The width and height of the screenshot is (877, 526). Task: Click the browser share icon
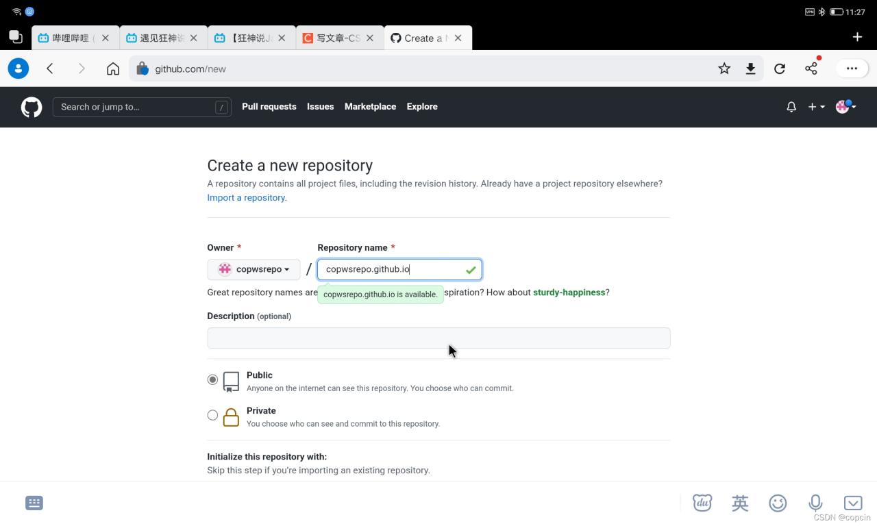click(811, 68)
